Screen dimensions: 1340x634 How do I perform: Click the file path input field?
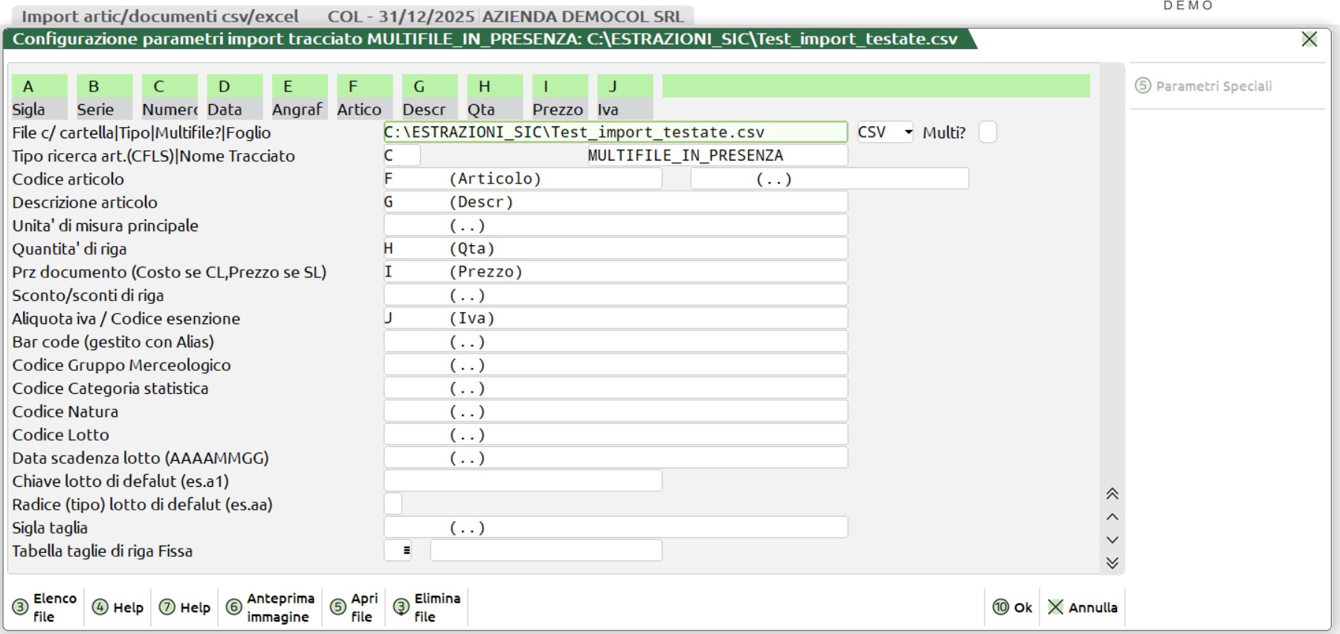point(614,132)
